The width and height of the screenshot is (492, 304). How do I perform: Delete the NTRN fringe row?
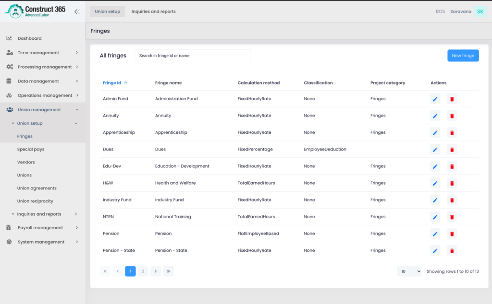point(452,217)
